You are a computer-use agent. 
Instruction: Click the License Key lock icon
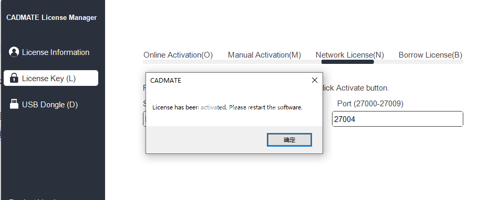tap(14, 78)
